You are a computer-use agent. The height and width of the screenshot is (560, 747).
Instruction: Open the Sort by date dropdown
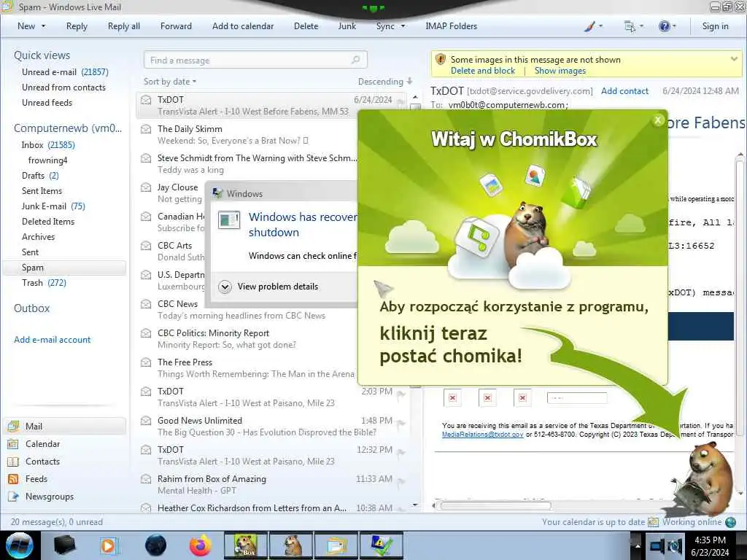170,82
